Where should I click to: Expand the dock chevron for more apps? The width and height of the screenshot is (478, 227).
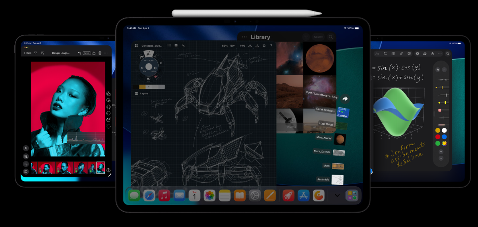click(x=337, y=196)
